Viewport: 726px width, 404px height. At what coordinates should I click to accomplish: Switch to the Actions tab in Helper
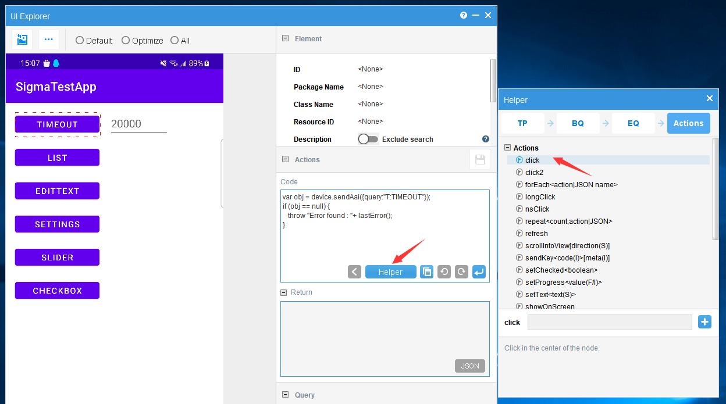click(x=688, y=123)
